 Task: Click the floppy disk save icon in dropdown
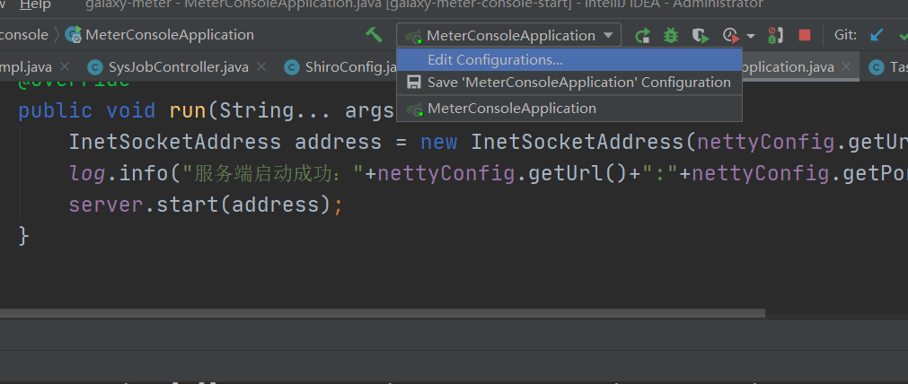[x=413, y=83]
